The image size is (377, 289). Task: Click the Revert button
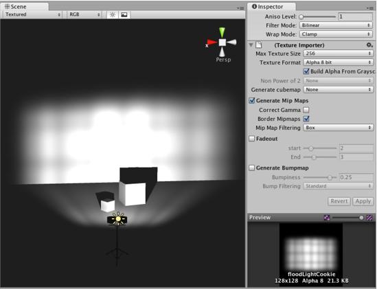(339, 201)
